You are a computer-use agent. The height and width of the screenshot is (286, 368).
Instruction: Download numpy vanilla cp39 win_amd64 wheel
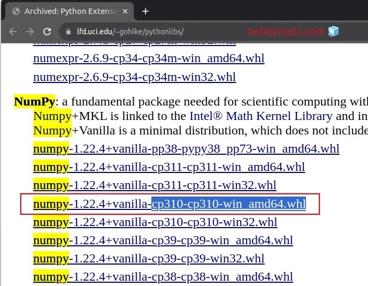163,240
